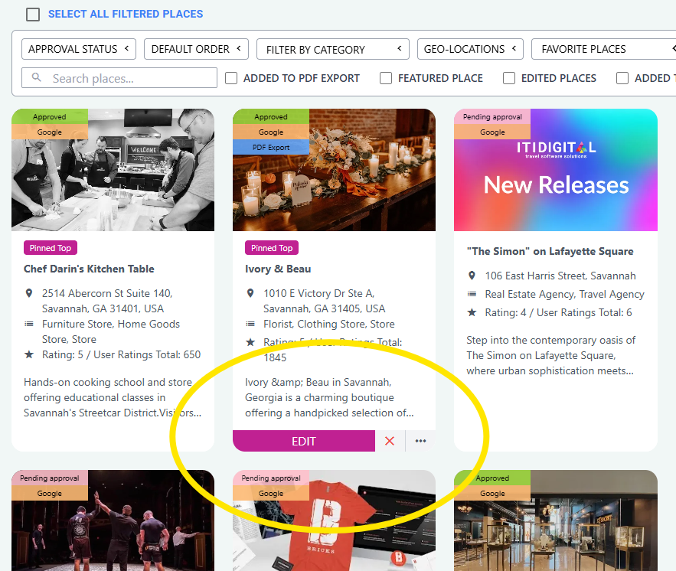Screen dimensions: 676x571
Task: Open "The Simon" on Lafayette Square title
Action: coord(550,251)
